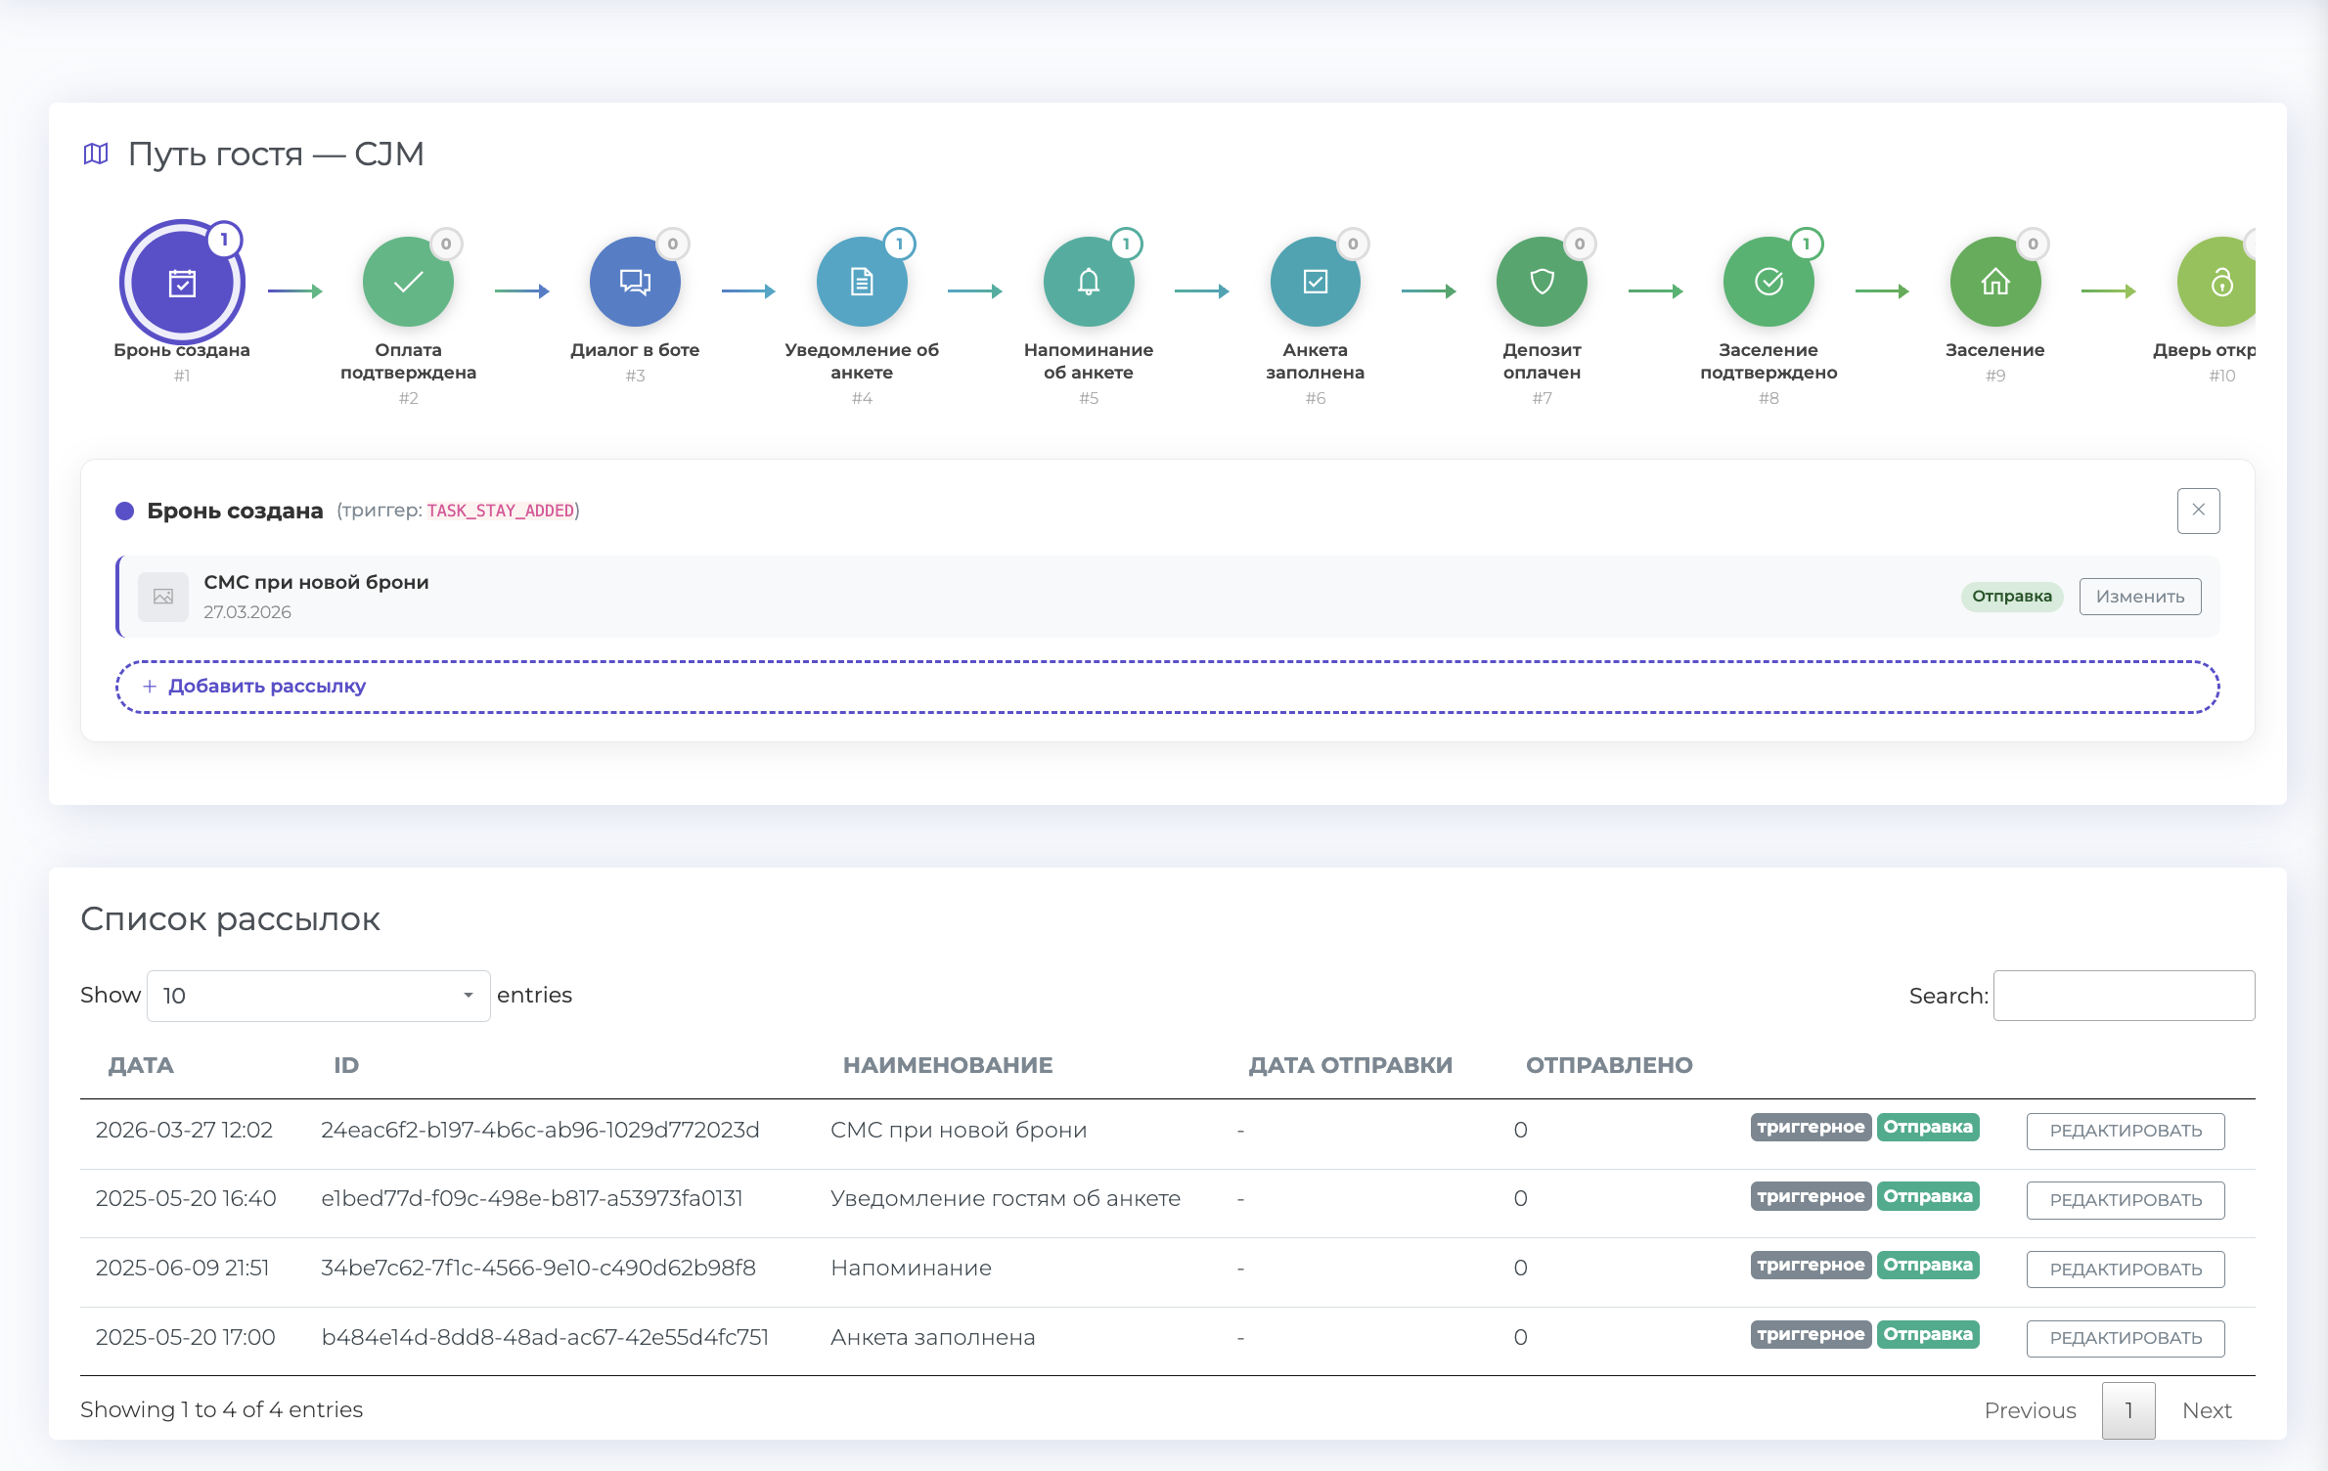
Task: Open 'Уведомление об анкете' document step
Action: pos(862,283)
